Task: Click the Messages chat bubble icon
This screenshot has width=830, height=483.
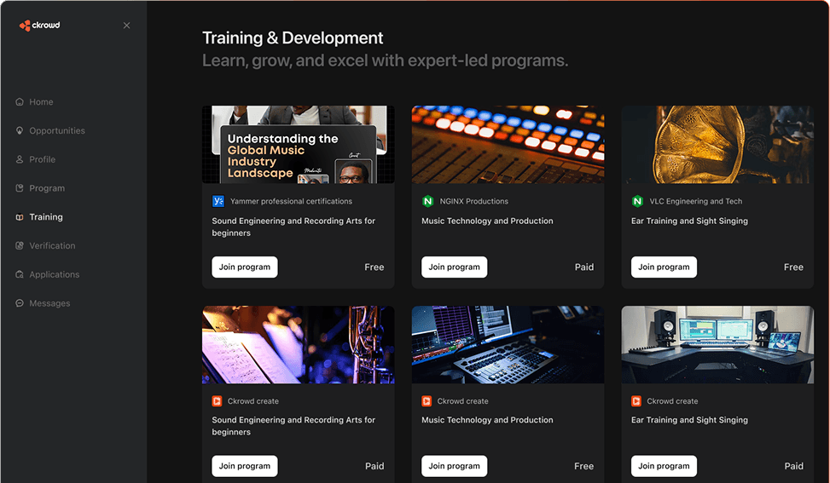Action: tap(20, 303)
